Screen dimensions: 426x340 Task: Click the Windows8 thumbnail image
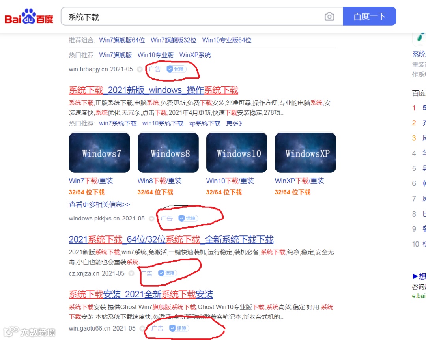[168, 153]
